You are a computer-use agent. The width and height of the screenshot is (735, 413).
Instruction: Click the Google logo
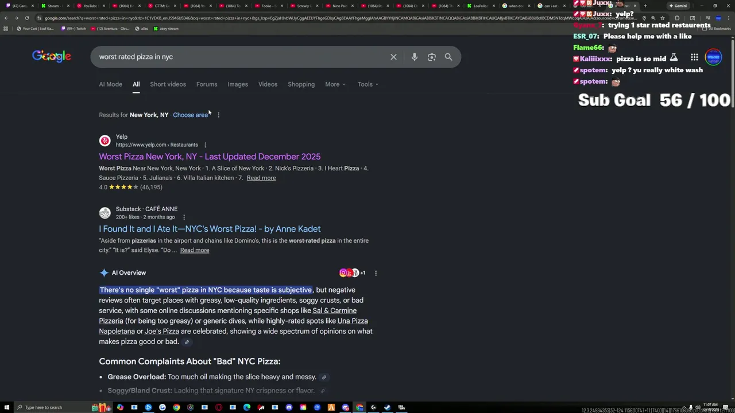point(52,56)
